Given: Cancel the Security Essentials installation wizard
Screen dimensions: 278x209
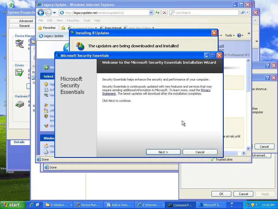Looking at the screenshot, I should [200, 152].
